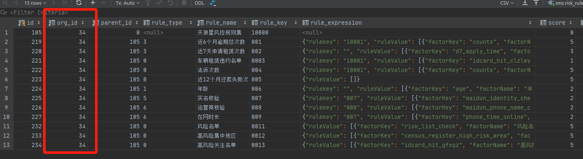
Task: Select the rule_key cell 001
Action: [x=275, y=42]
